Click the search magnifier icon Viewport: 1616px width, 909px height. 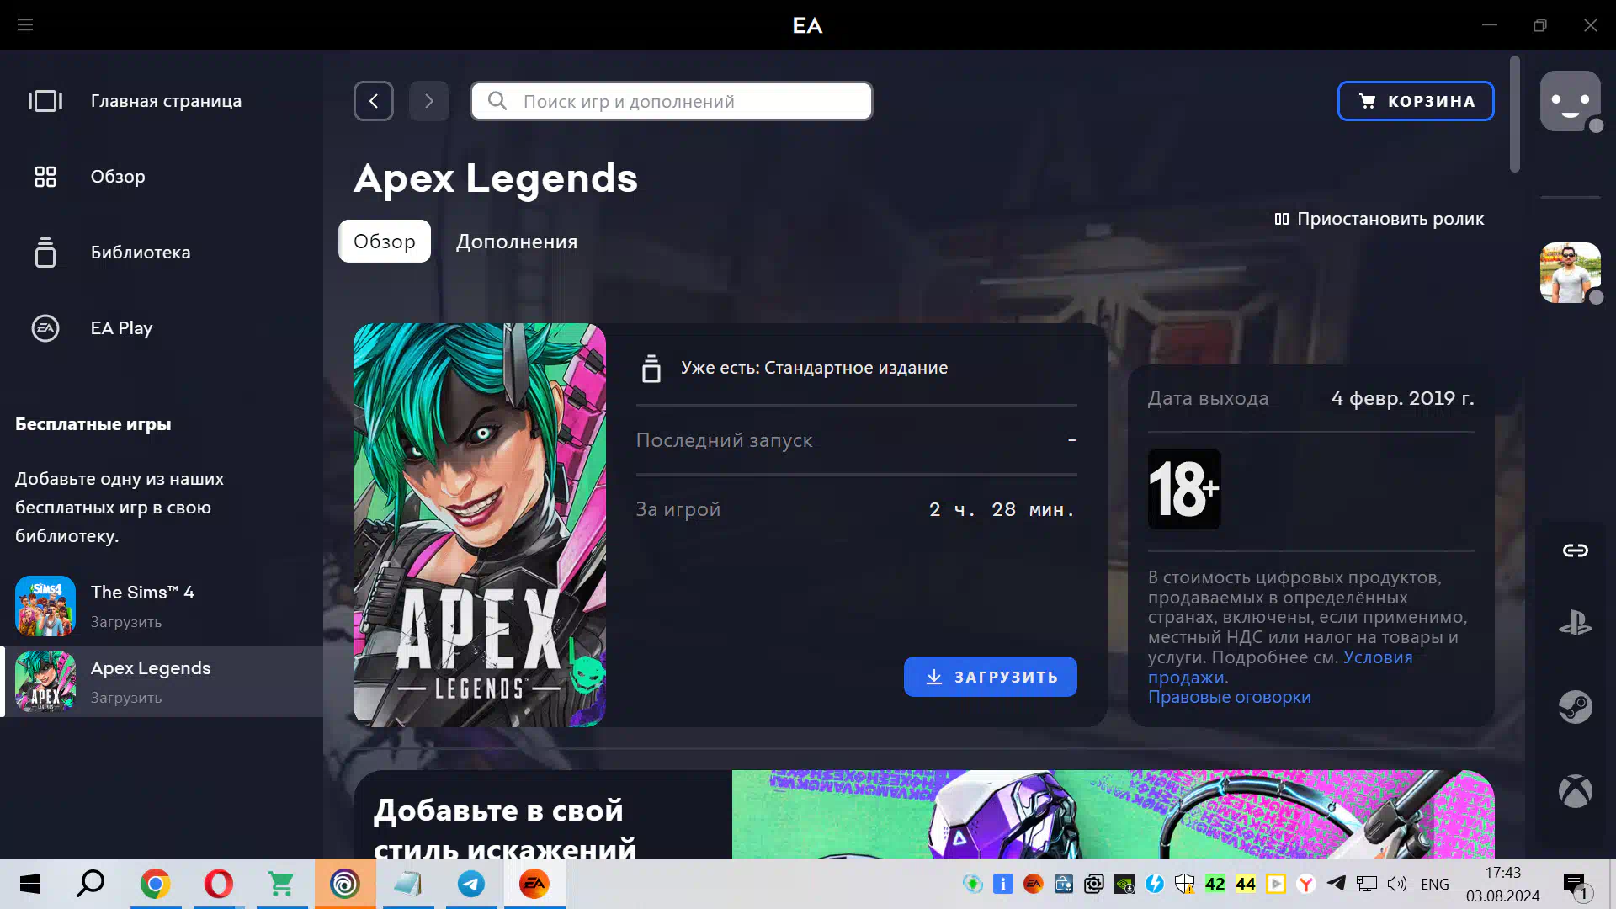(497, 101)
